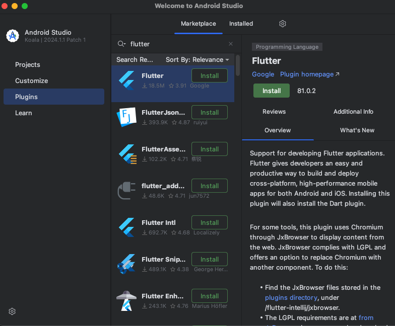Switch to the Installed tab
Screen dimensions: 395x326
241,24
